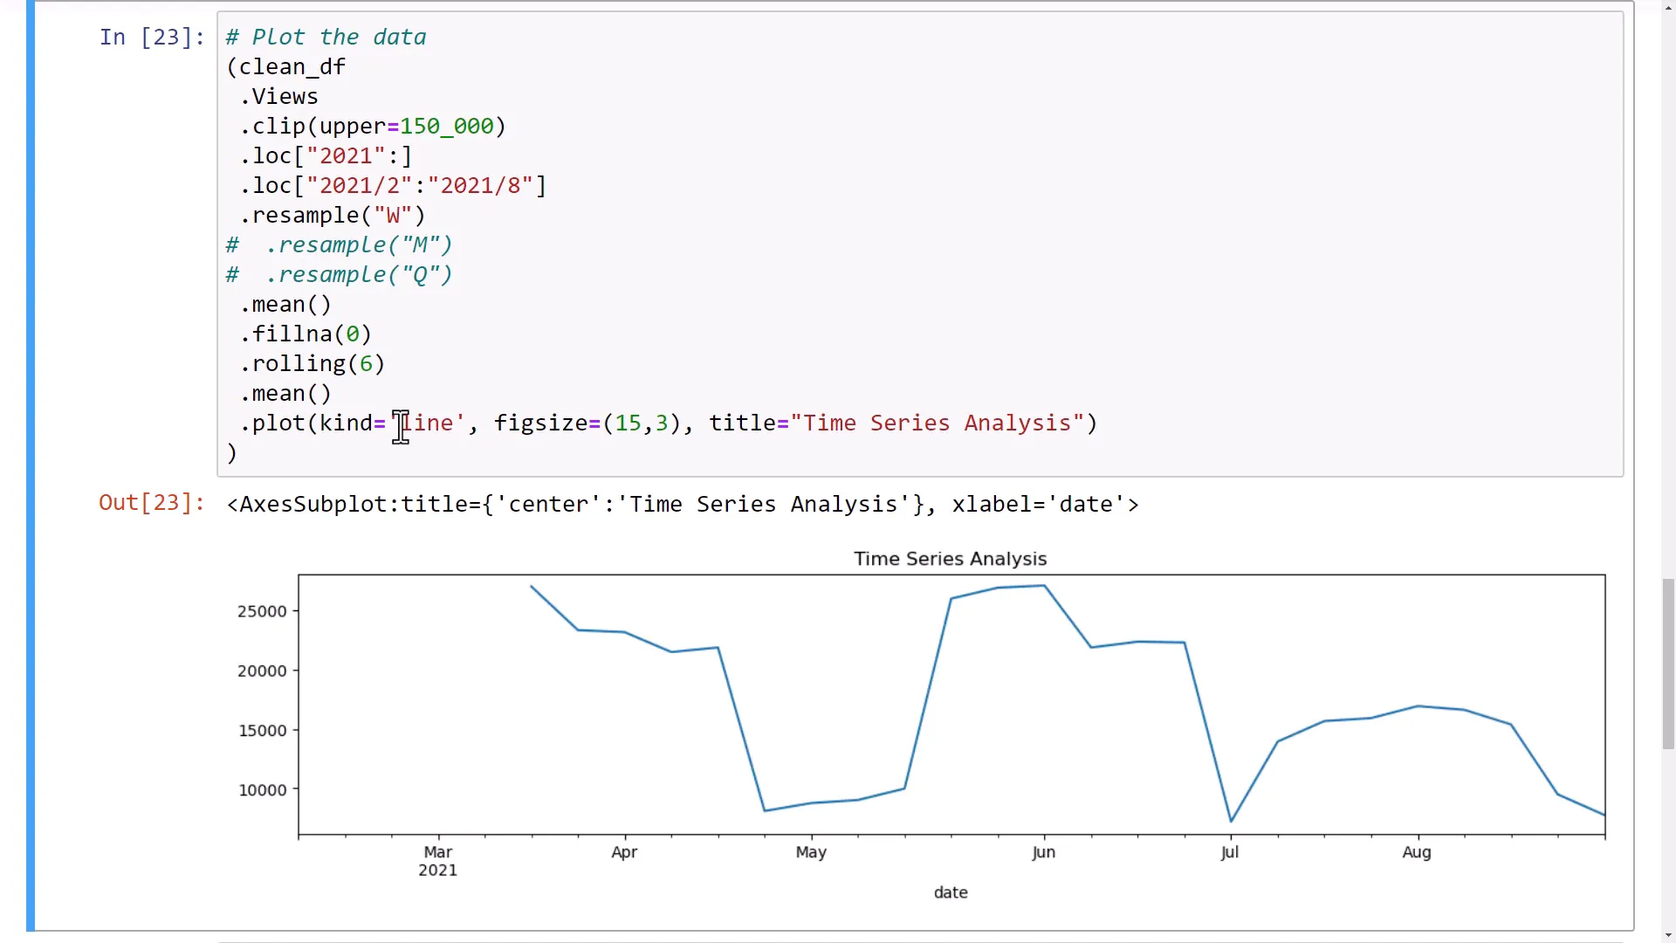1676x943 pixels.
Task: Click the chart title Time Series Analysis
Action: pos(950,559)
